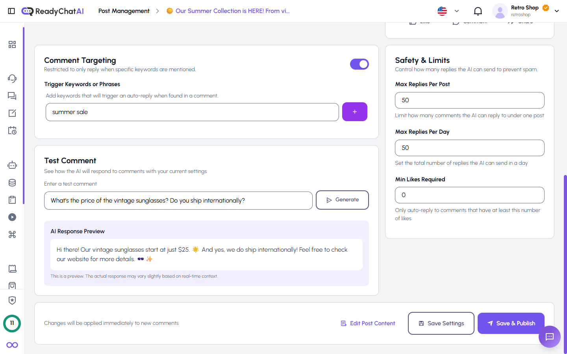Select the clipboard icon in sidebar
567x354 pixels.
coord(12,199)
